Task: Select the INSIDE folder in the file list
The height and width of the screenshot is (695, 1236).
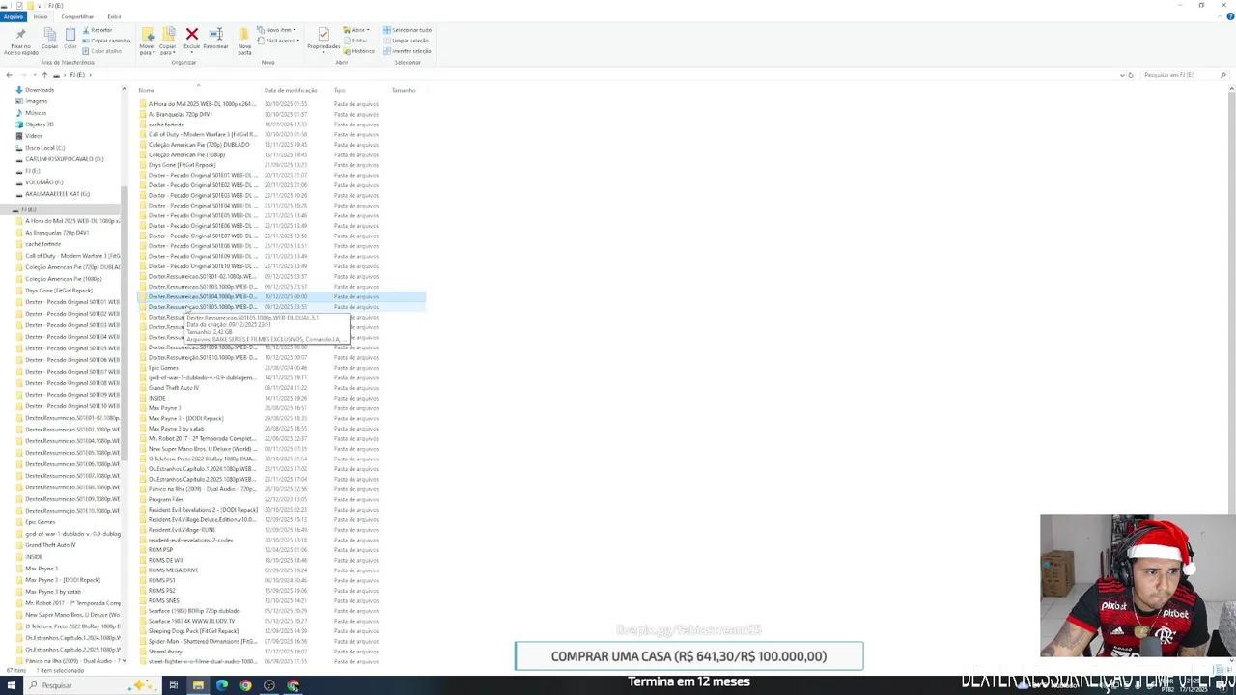Action: [156, 398]
